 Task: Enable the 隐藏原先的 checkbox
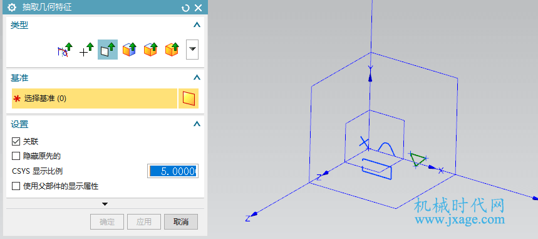[16, 156]
